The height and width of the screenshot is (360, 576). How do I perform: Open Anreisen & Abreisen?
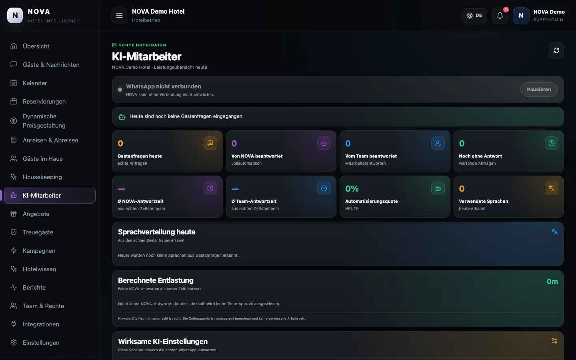coord(50,140)
